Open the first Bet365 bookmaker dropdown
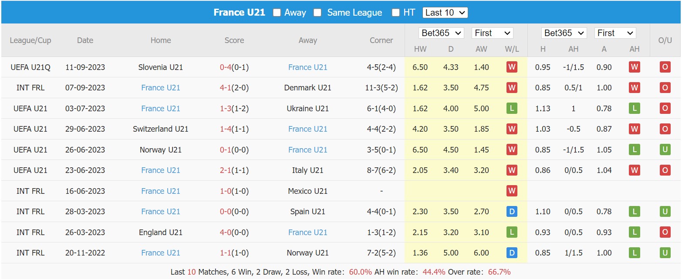This screenshot has height=279, width=682. pyautogui.click(x=441, y=33)
